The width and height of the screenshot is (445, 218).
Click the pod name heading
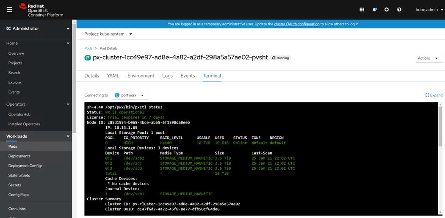180,58
